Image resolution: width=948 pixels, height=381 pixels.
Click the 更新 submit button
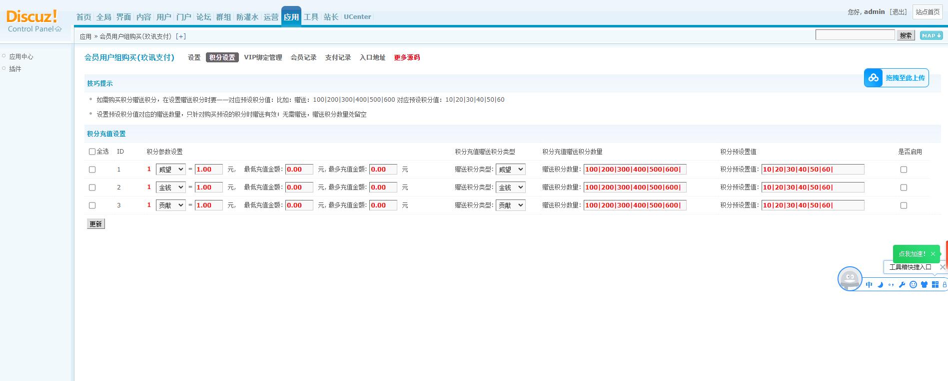click(95, 224)
